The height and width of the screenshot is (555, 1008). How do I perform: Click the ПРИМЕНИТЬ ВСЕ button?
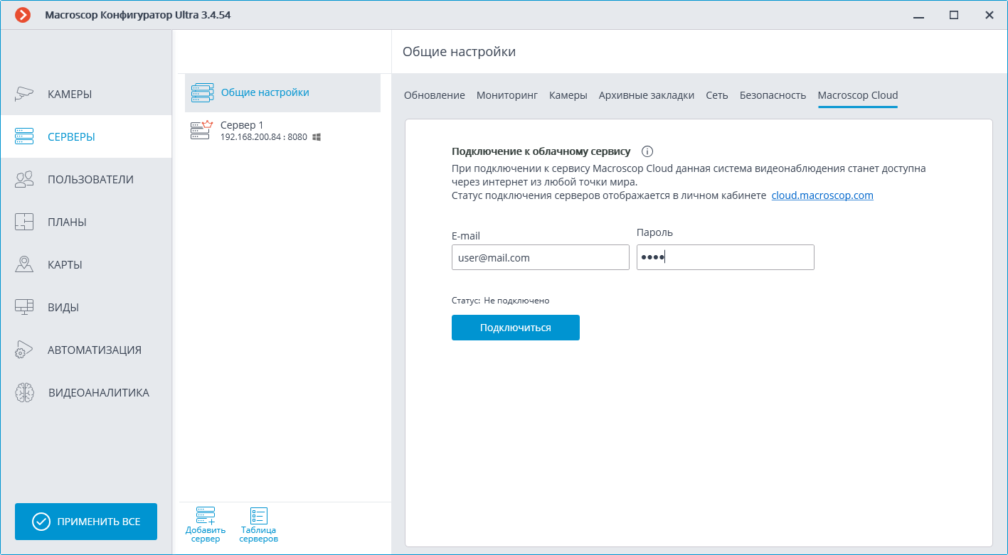[86, 522]
